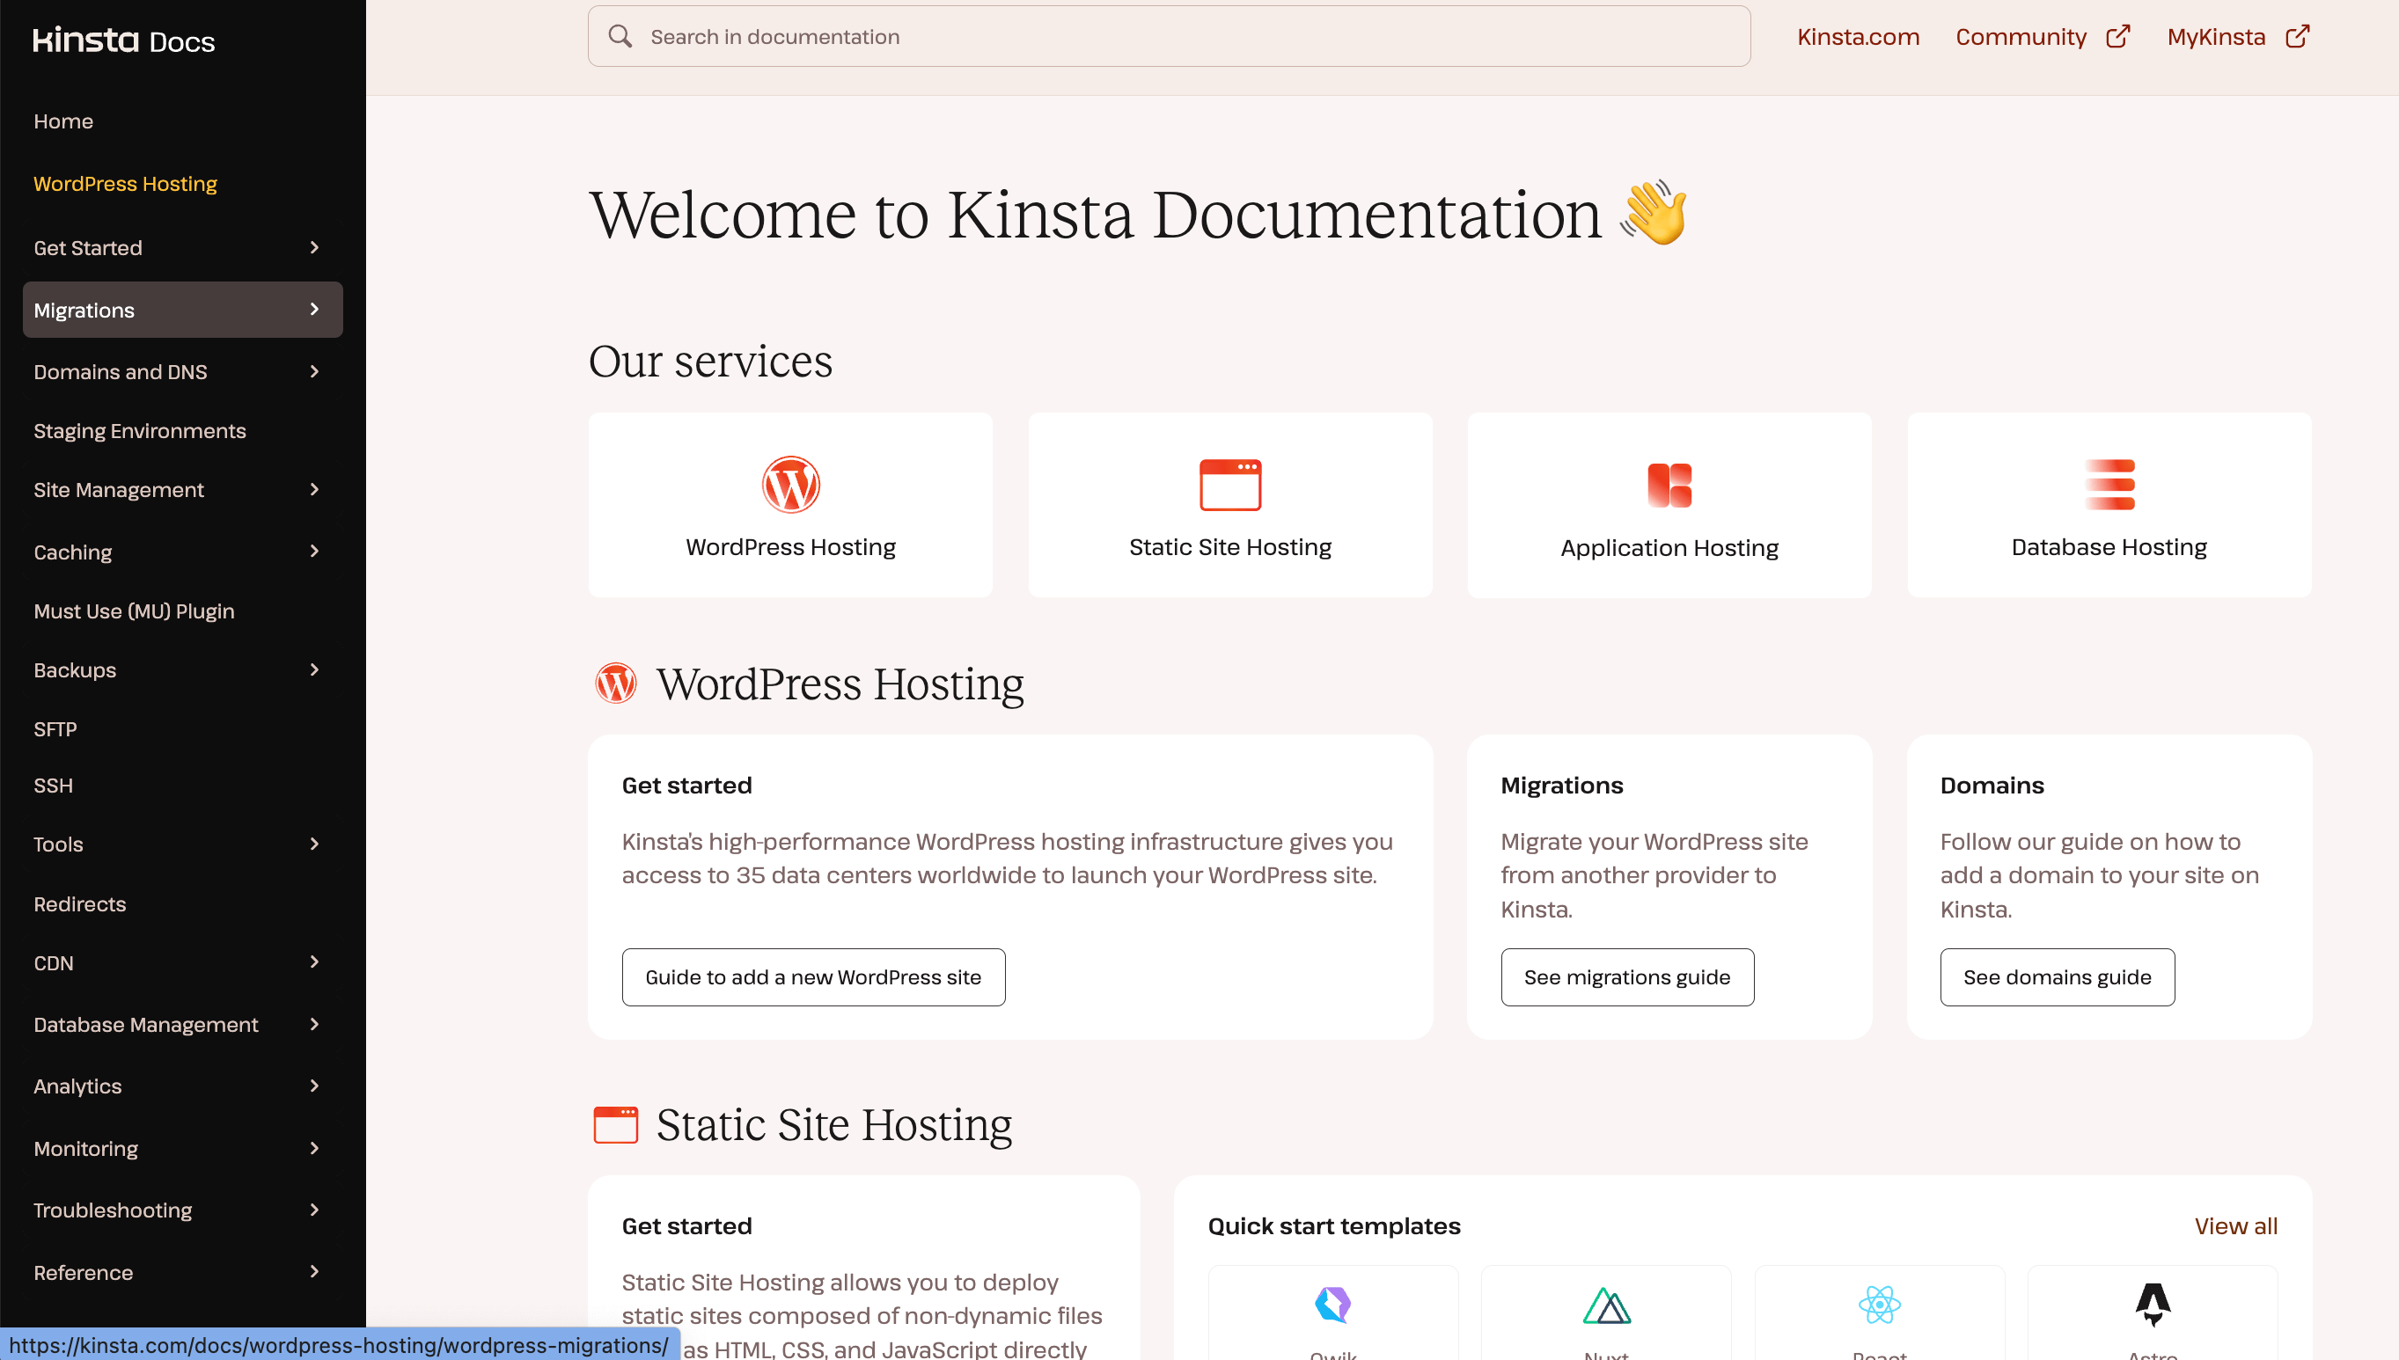Open Redirects sidebar item
2399x1360 pixels.
coord(79,904)
